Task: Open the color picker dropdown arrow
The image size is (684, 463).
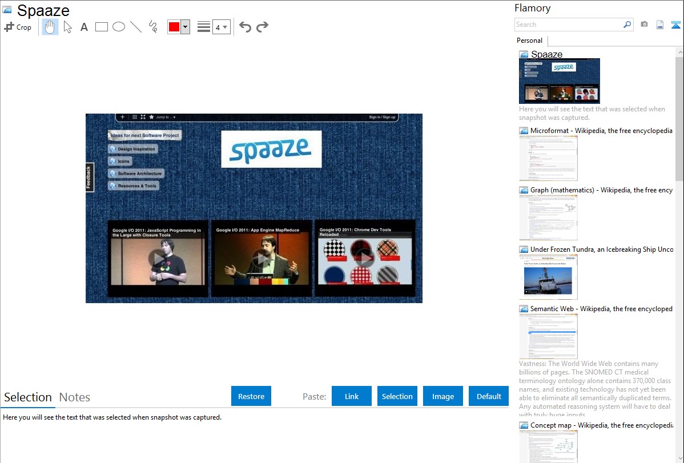Action: (185, 27)
